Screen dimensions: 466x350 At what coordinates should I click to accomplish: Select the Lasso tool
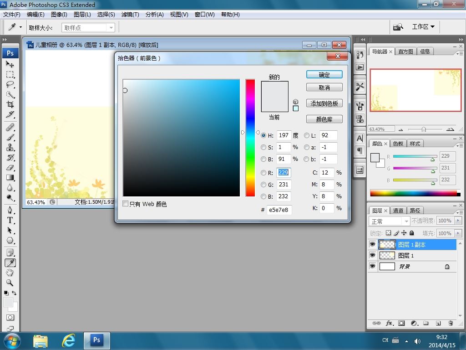pos(10,84)
